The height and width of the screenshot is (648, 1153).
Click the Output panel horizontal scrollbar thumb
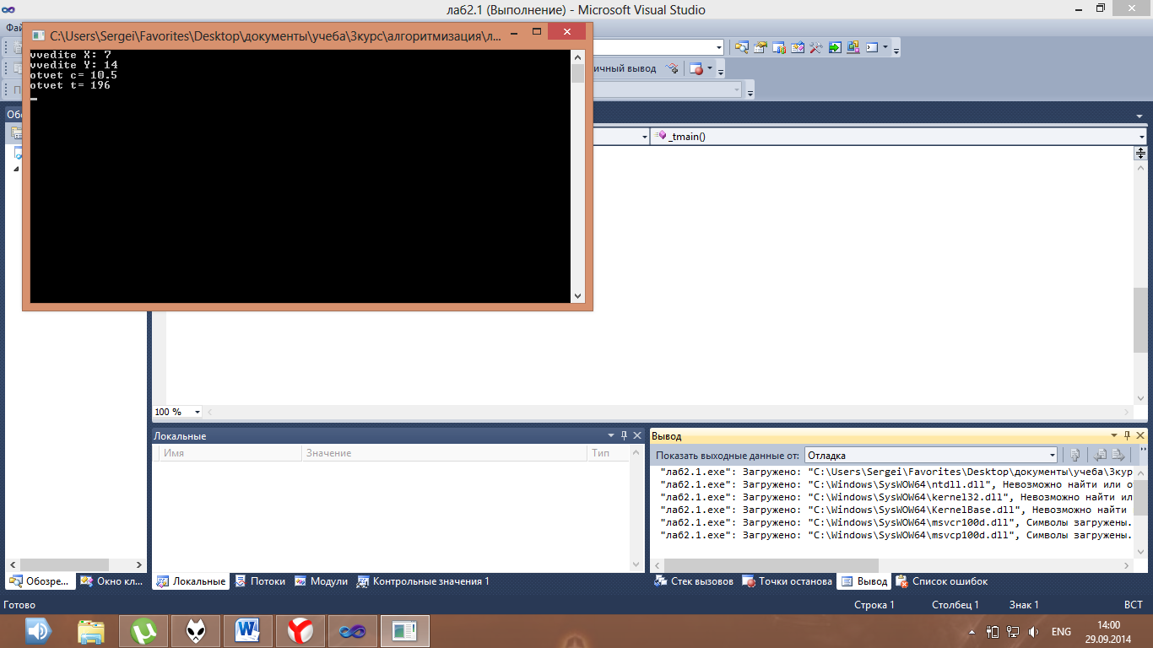point(771,564)
